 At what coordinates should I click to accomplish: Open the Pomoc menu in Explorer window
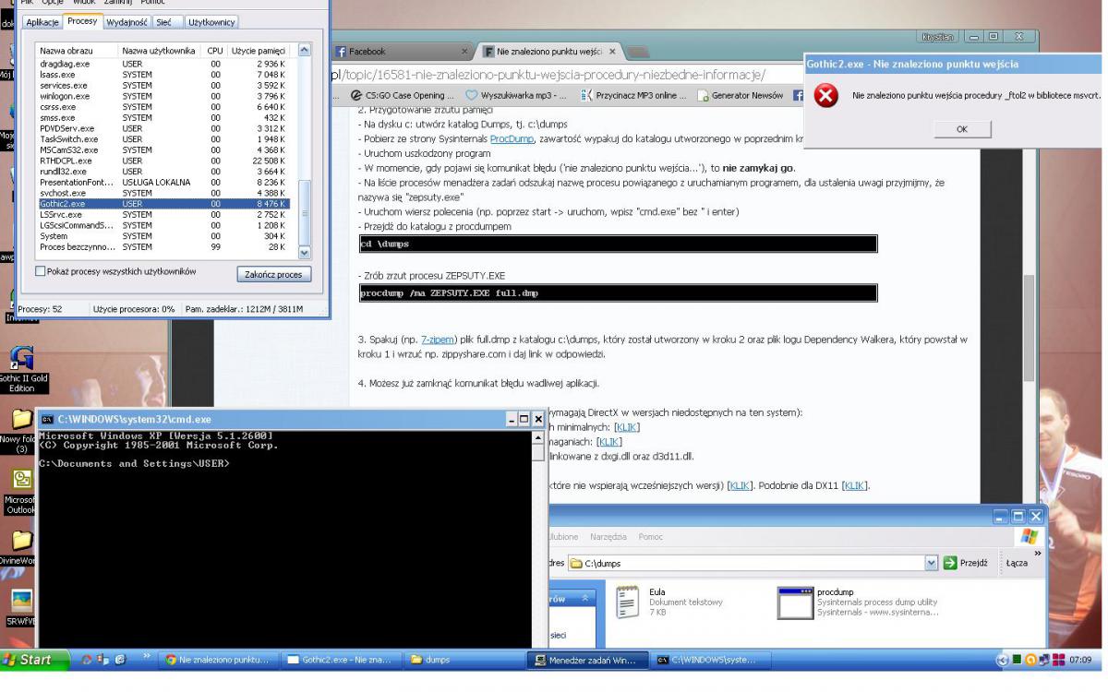click(x=651, y=536)
